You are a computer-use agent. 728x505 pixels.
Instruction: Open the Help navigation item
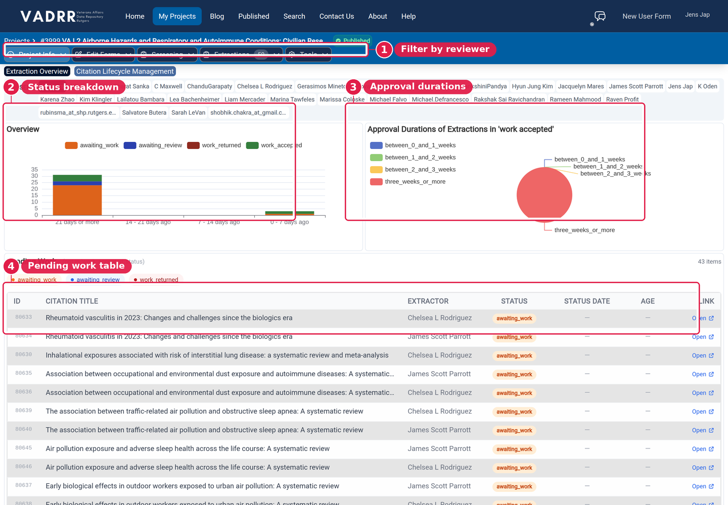coord(408,16)
